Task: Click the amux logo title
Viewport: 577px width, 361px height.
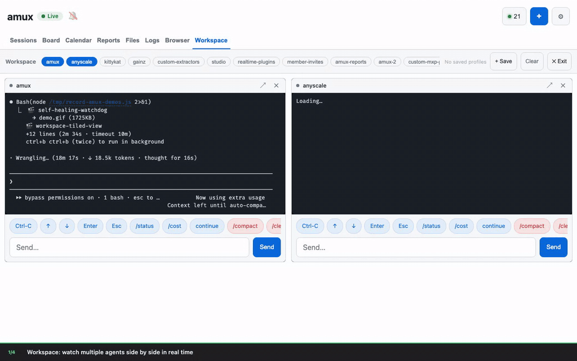Action: coord(20,16)
